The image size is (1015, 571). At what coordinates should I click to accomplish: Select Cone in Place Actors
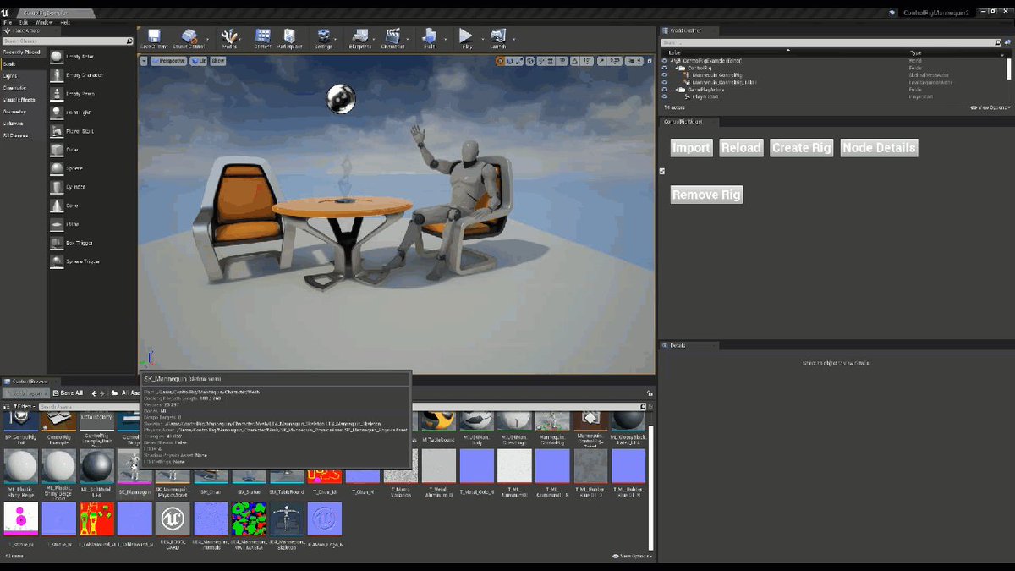click(x=91, y=206)
